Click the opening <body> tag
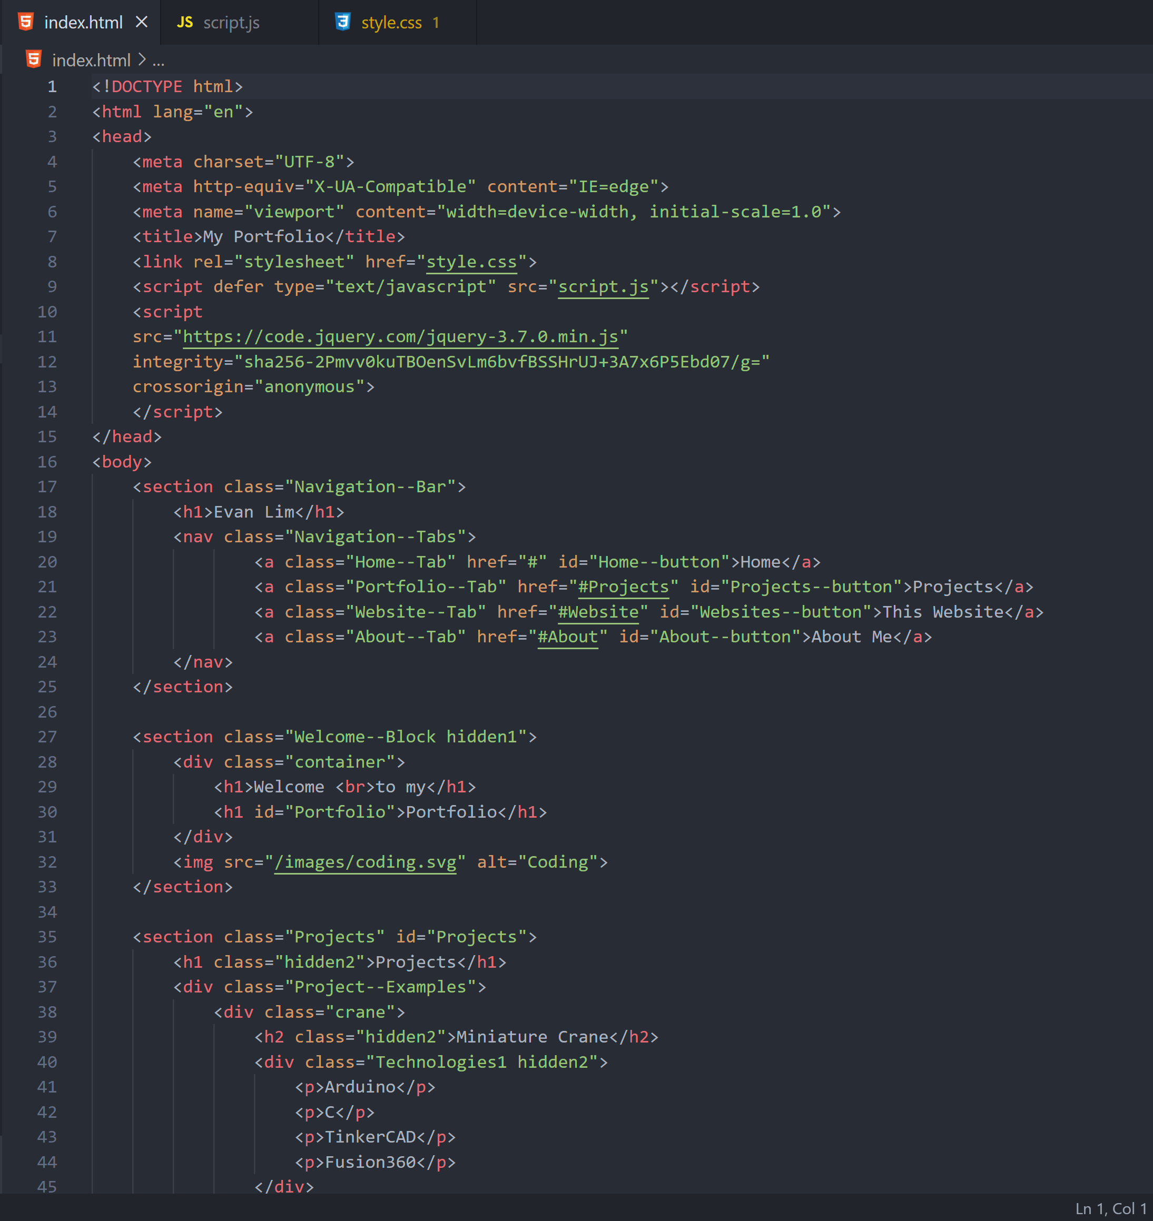 (x=122, y=462)
